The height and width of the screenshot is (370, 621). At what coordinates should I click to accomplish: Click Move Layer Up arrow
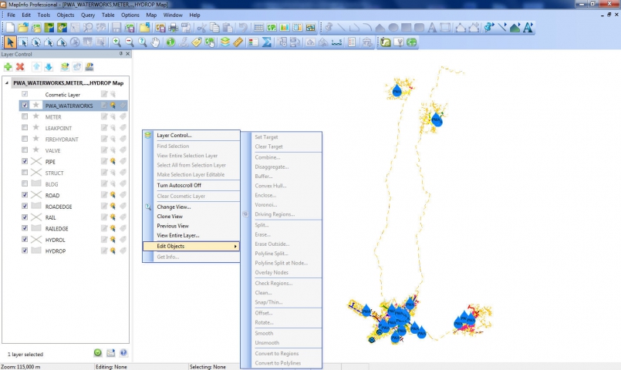(36, 67)
